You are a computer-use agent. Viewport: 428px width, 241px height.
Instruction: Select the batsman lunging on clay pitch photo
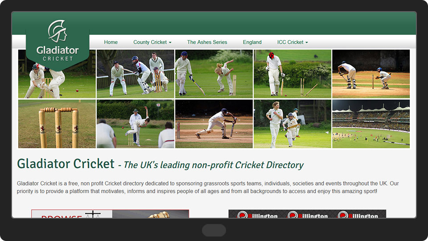point(214,124)
